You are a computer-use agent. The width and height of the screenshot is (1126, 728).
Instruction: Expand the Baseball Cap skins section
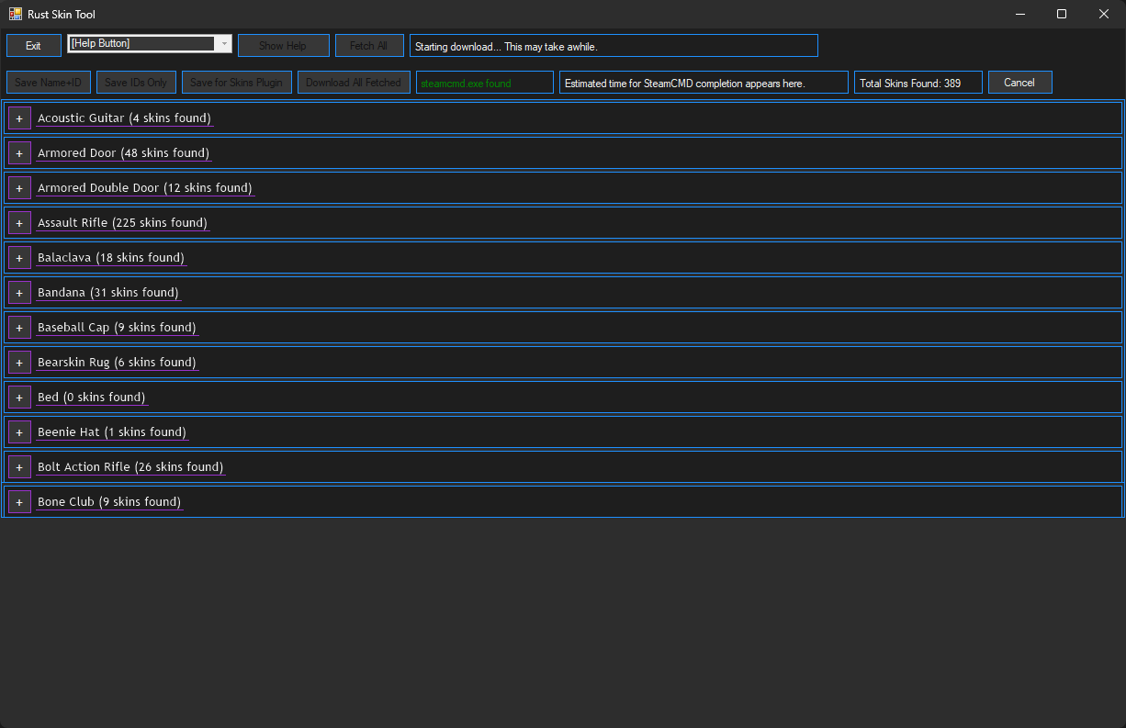(19, 328)
